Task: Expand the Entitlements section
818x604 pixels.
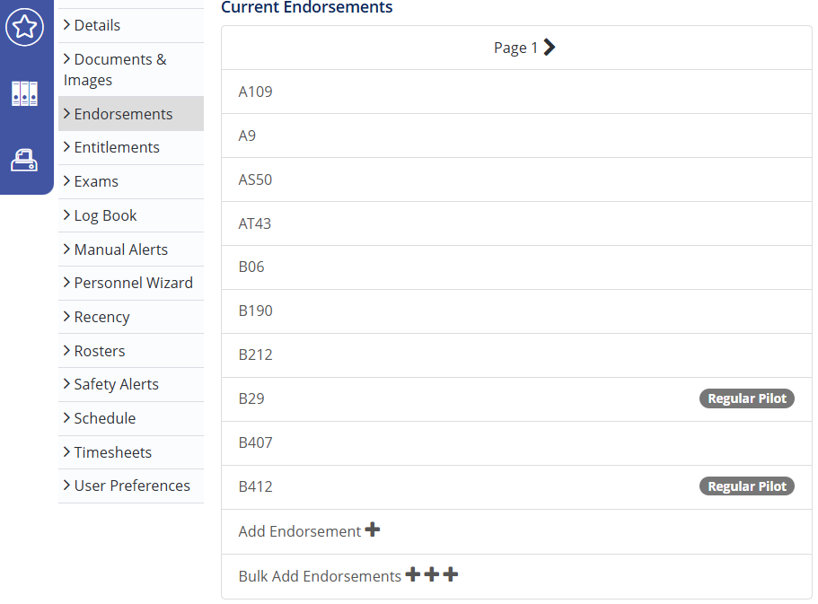Action: [x=117, y=147]
